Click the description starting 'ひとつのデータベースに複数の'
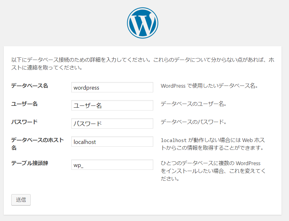 click(x=213, y=171)
